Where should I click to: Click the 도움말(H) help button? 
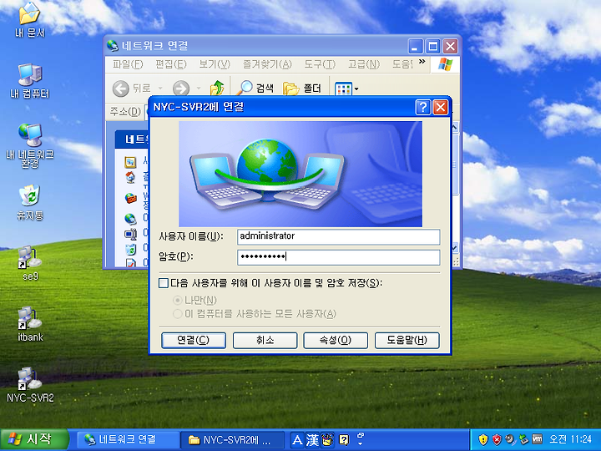tap(407, 340)
